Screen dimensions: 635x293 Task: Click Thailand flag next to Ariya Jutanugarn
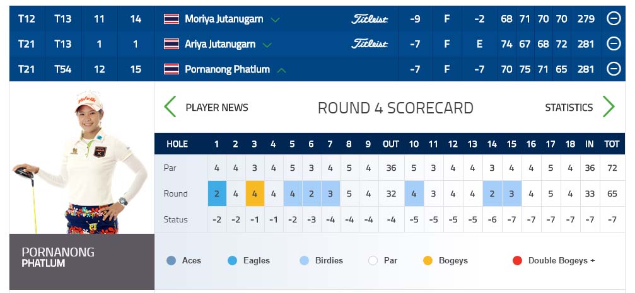(171, 44)
